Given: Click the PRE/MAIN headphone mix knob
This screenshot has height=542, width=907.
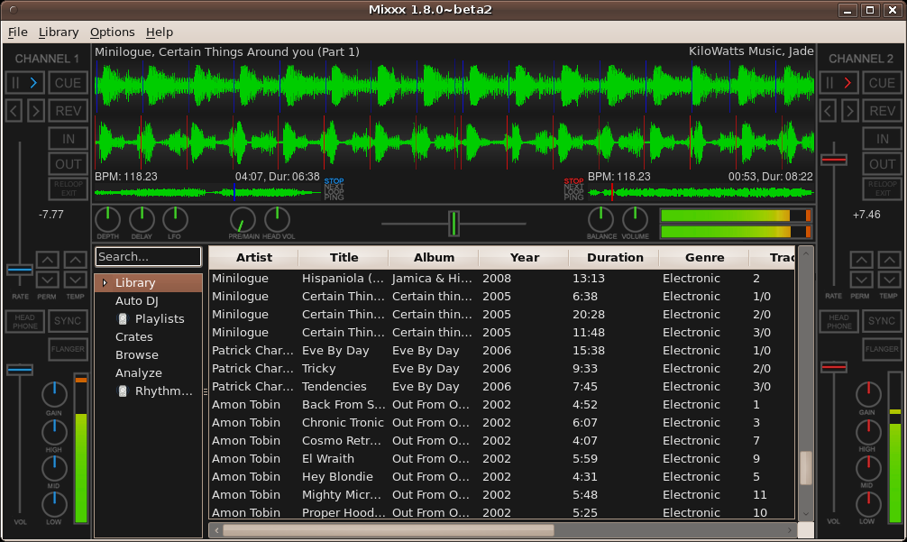Looking at the screenshot, I should (243, 220).
